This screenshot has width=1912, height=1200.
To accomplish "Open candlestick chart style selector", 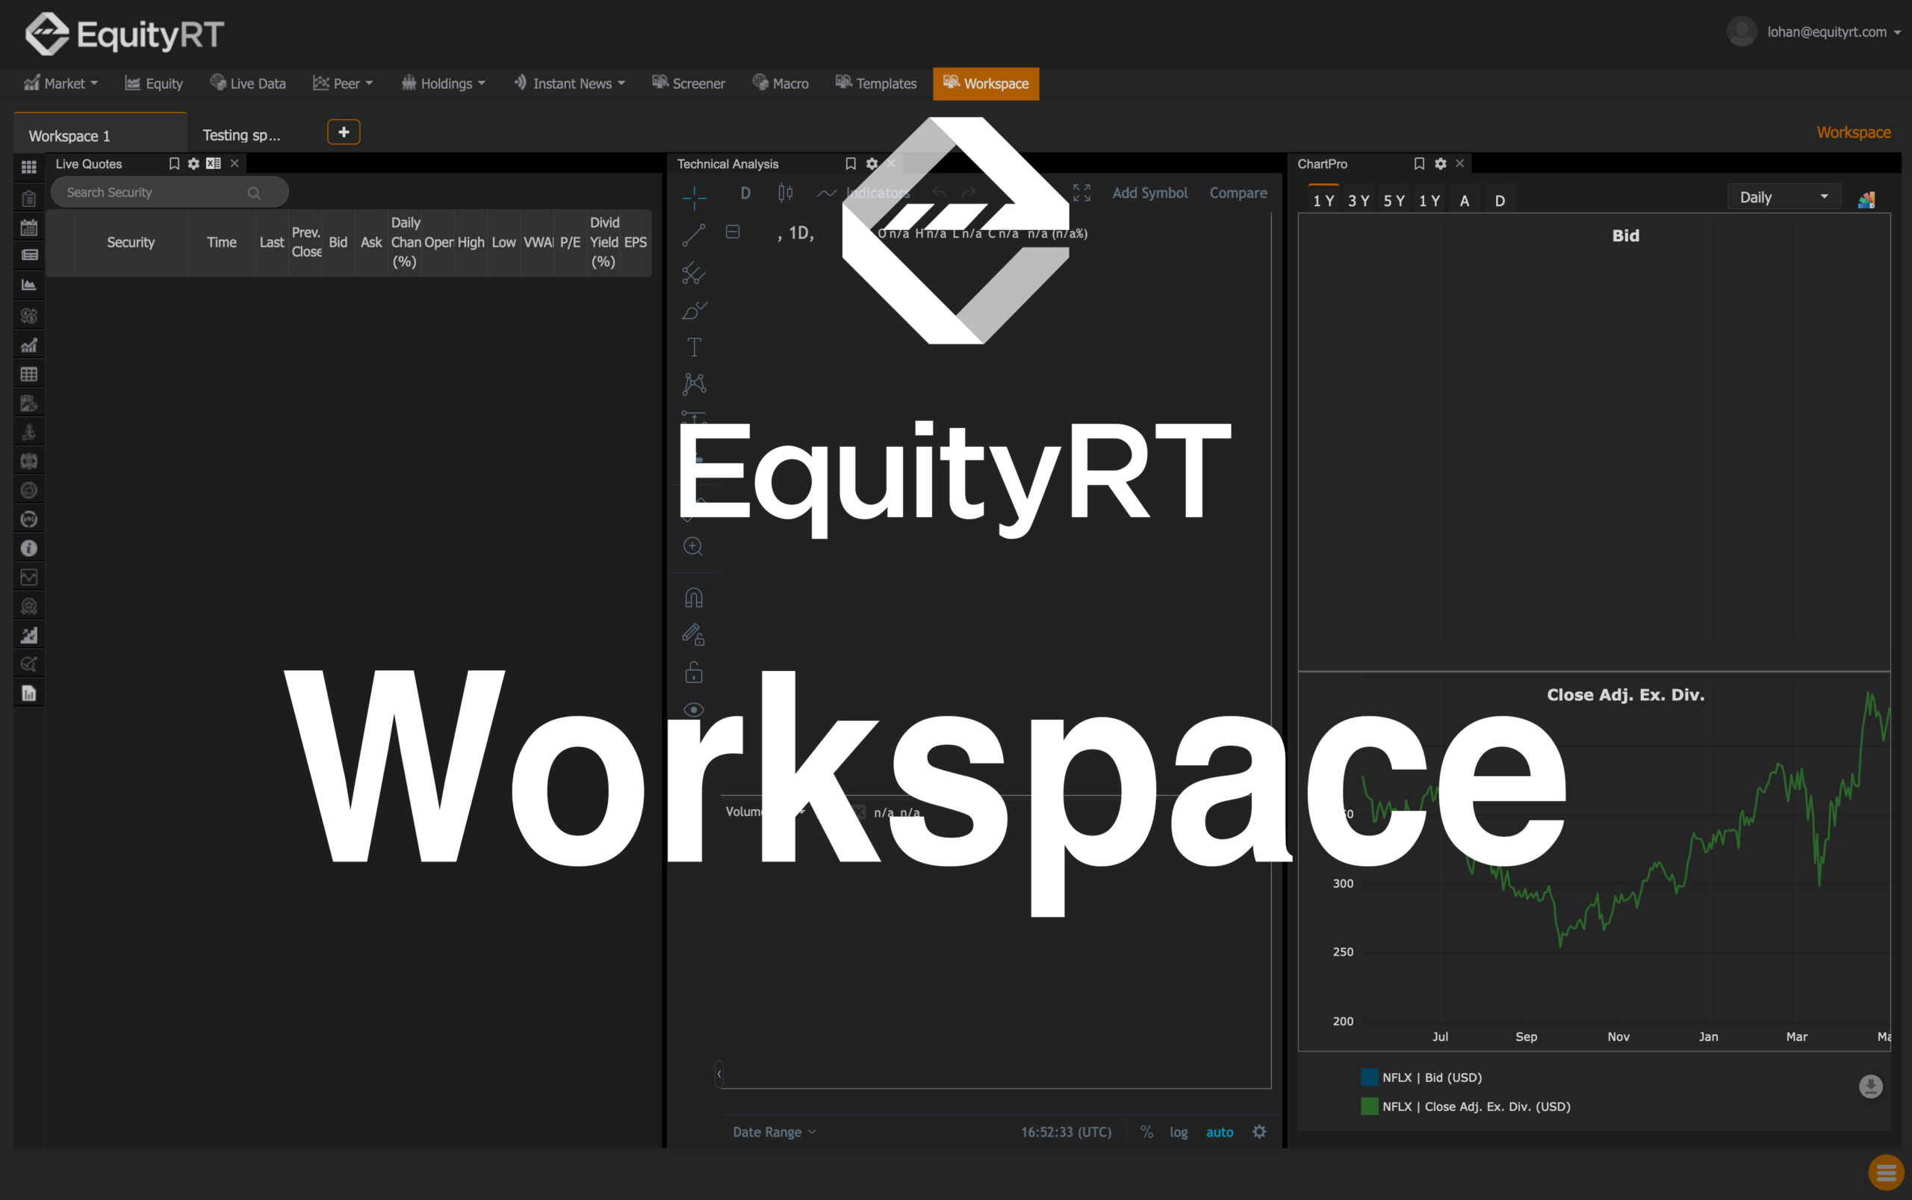I will click(x=786, y=193).
